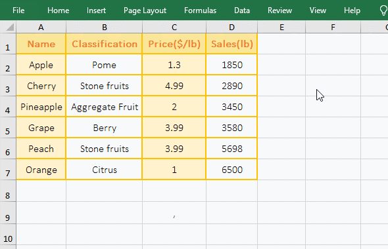Go to the Page Layout tab

(145, 10)
